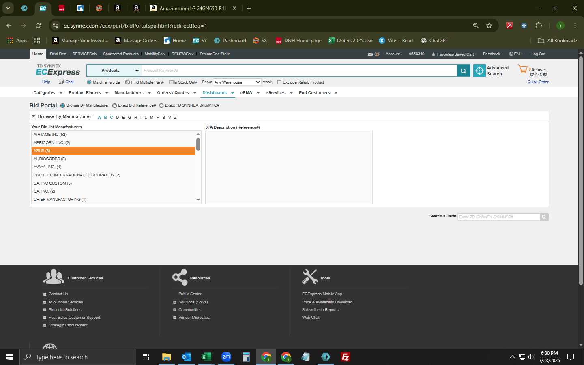The width and height of the screenshot is (584, 365).
Task: Click the manufacturer list scroll-down arrow
Action: (x=198, y=200)
